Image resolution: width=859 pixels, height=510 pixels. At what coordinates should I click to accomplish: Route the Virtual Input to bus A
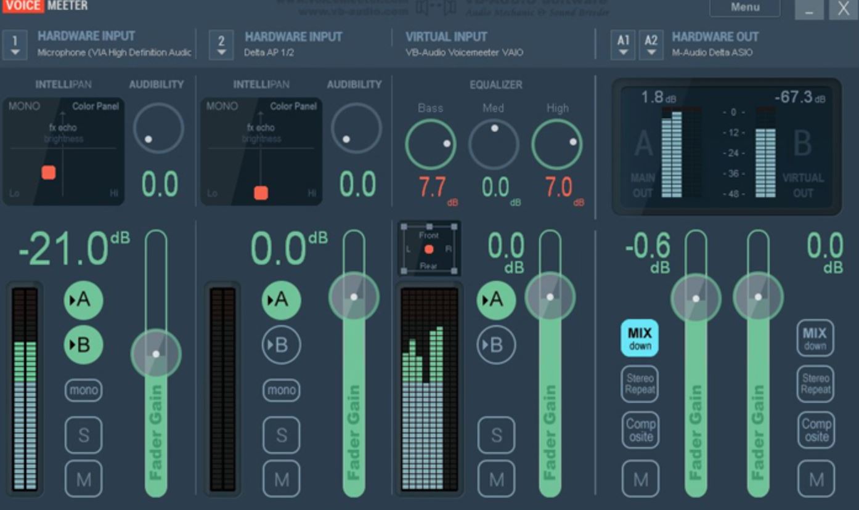click(x=496, y=300)
